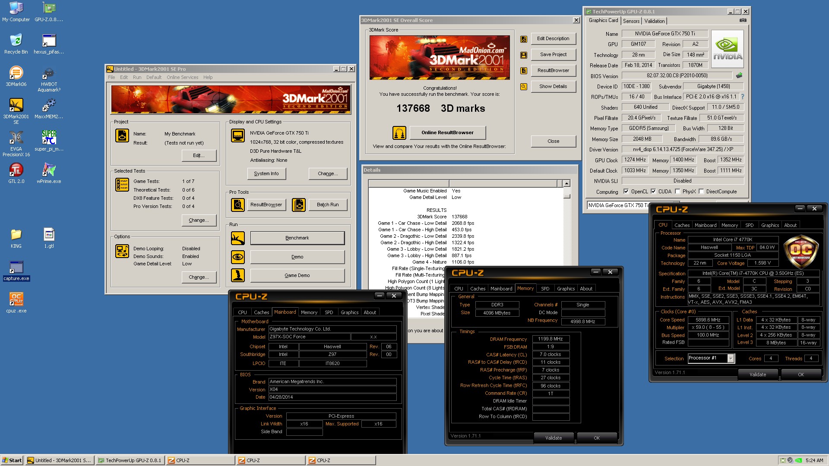829x466 pixels.
Task: Open the Windows Start button
Action: click(x=13, y=460)
